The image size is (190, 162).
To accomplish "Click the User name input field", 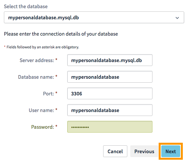I will point(110,110).
